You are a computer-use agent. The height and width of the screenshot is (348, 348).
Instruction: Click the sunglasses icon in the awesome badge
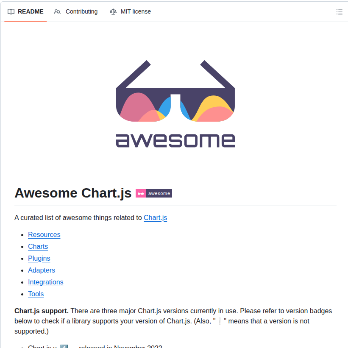click(140, 193)
